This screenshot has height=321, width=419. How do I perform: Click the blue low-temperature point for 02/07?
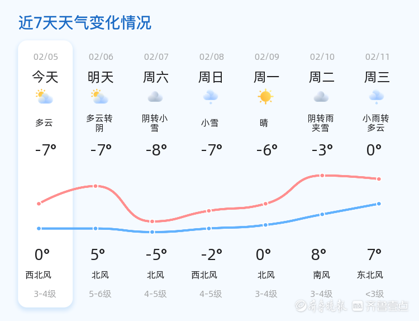point(152,232)
